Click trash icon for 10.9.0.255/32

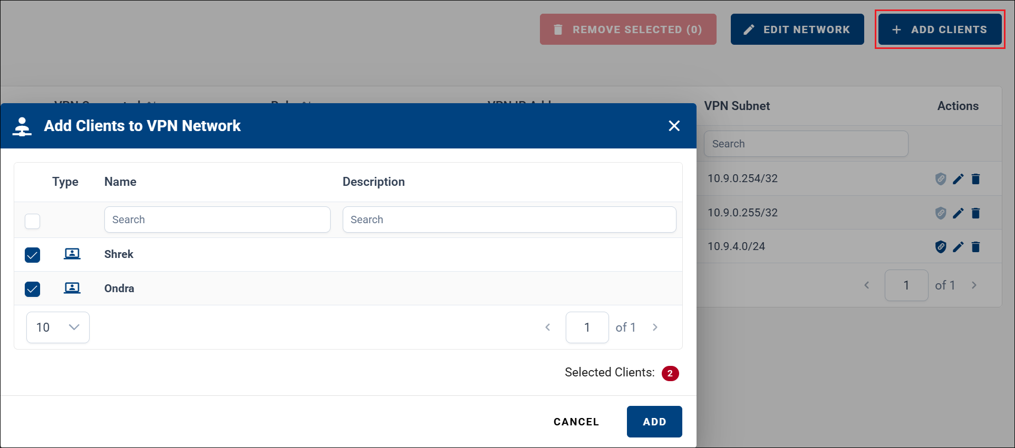975,213
